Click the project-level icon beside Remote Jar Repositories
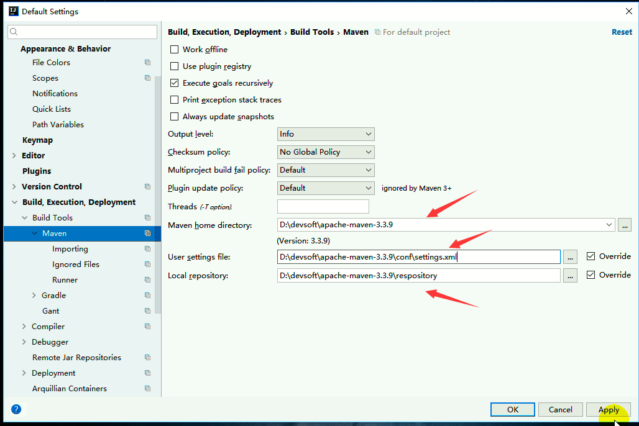 147,358
